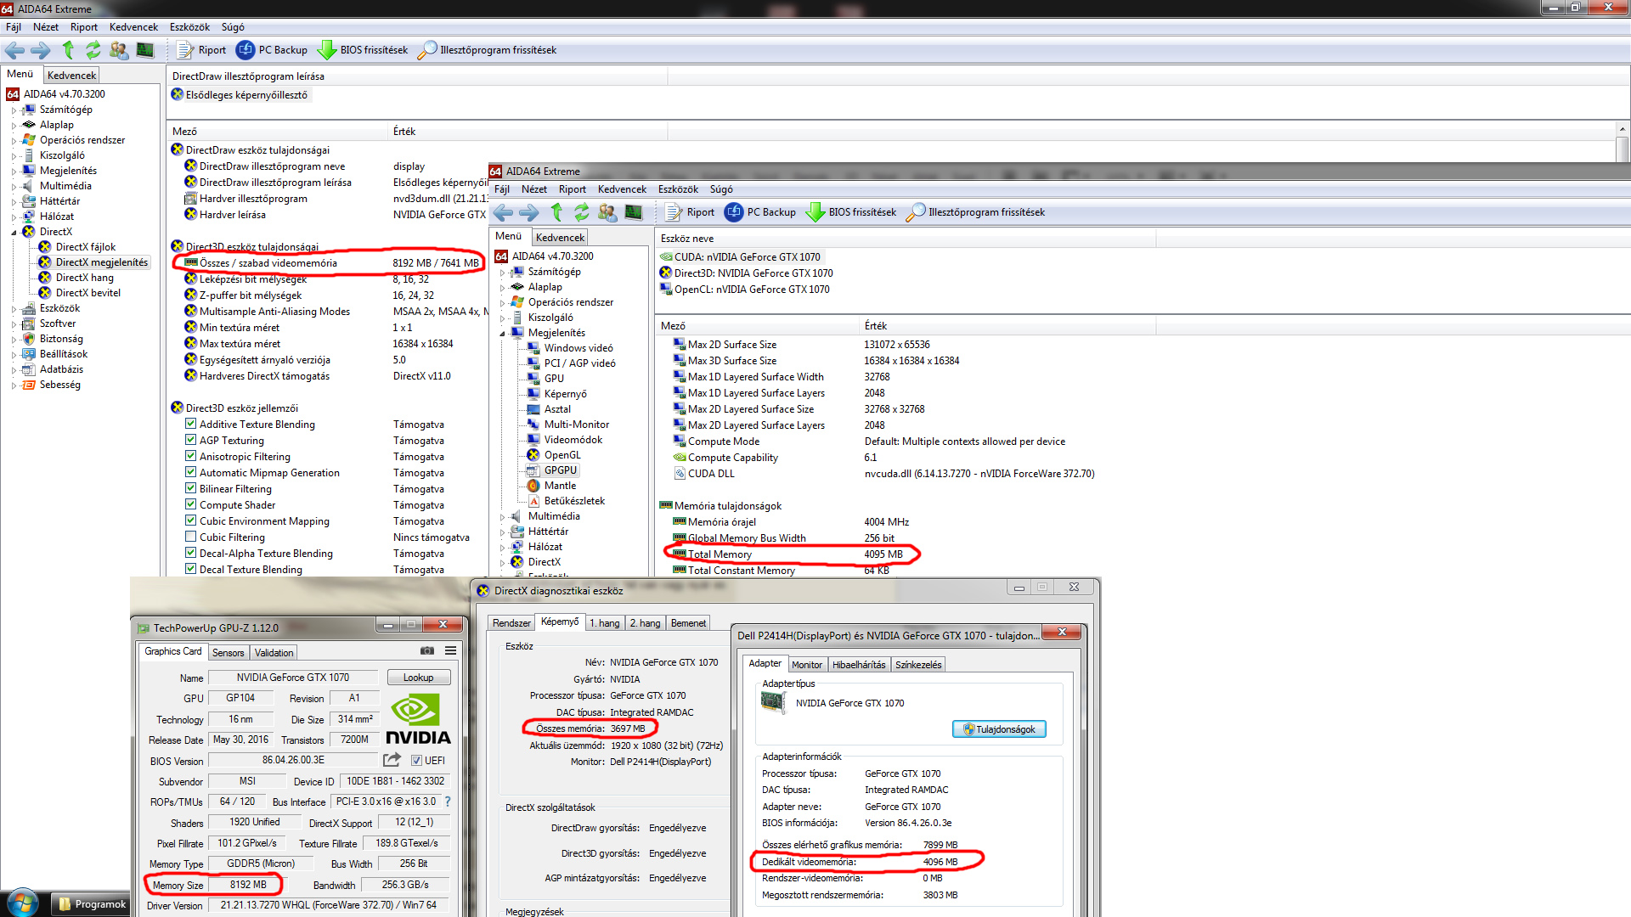The image size is (1631, 917).
Task: Switch to the Validation tab in GPU-Z
Action: (x=274, y=652)
